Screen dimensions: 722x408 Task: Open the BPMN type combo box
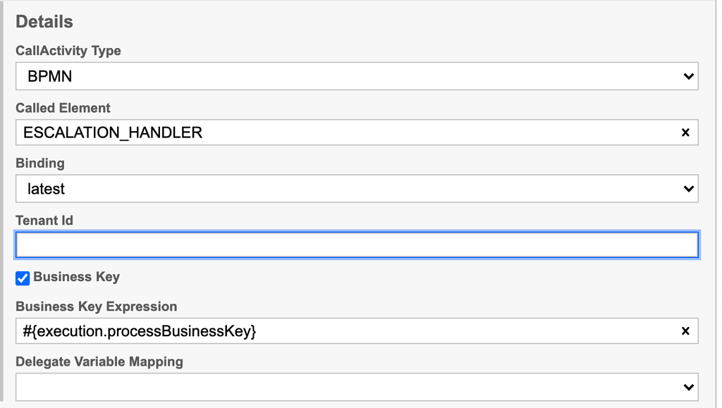[x=353, y=76]
